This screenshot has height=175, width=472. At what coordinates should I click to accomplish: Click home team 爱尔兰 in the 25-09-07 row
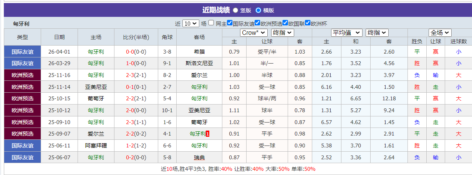96,134
